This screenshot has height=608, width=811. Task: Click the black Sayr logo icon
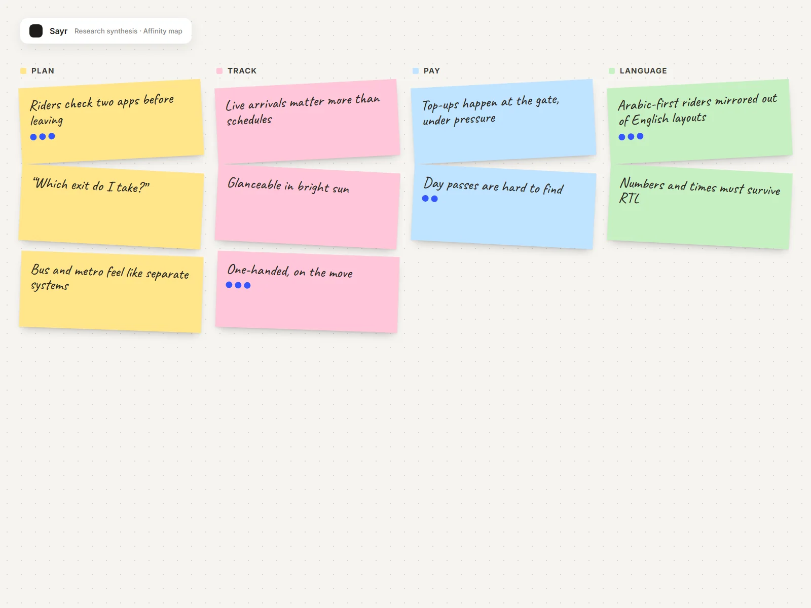coord(36,31)
